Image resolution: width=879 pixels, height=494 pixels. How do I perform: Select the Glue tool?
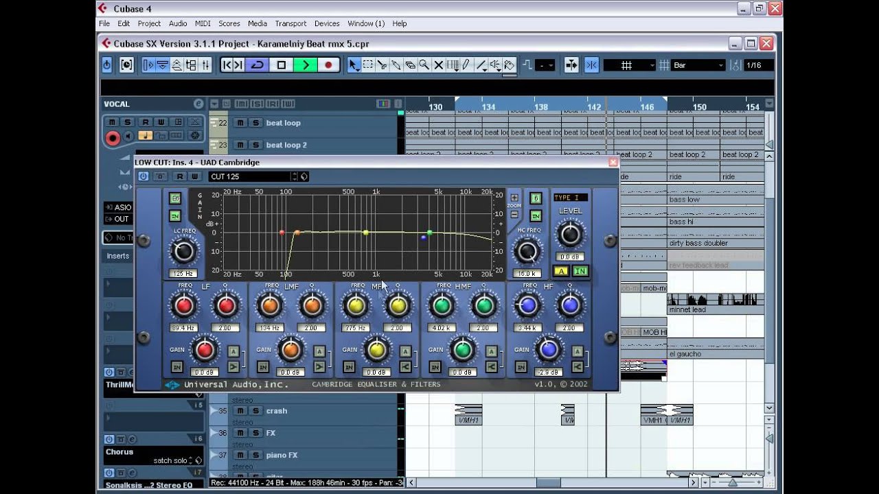click(396, 65)
